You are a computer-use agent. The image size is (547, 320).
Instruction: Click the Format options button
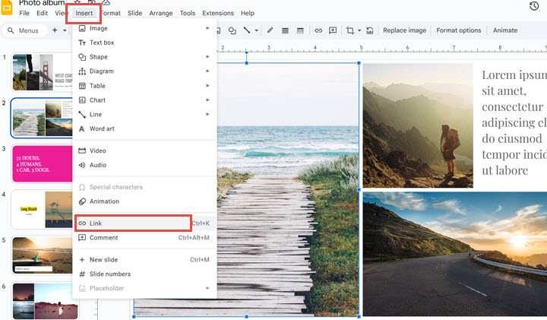[x=458, y=30]
